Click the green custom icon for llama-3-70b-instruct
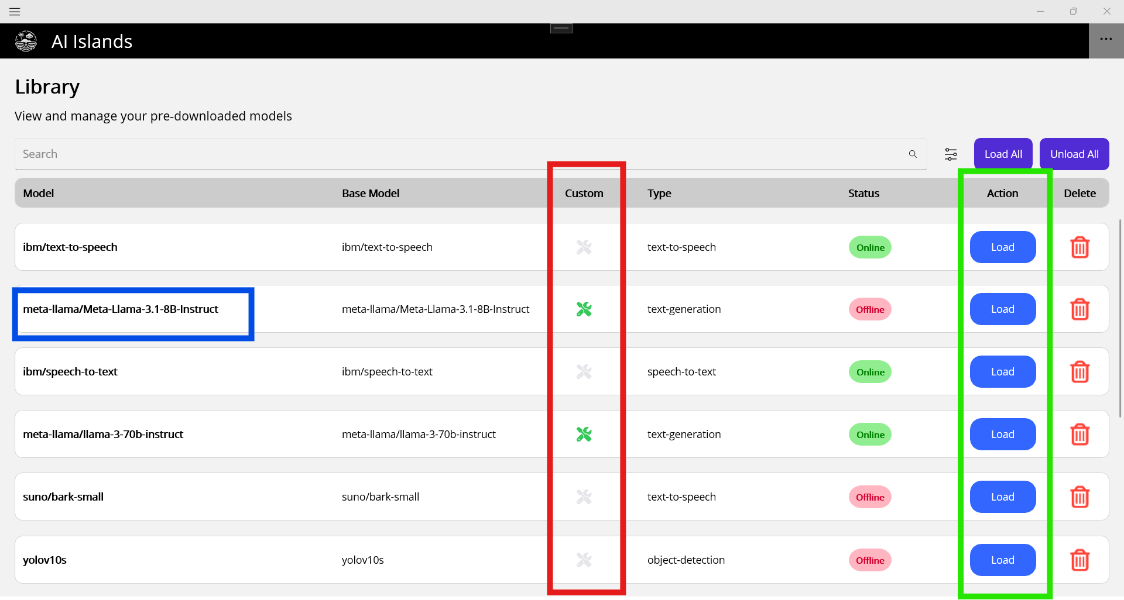 pyautogui.click(x=584, y=435)
